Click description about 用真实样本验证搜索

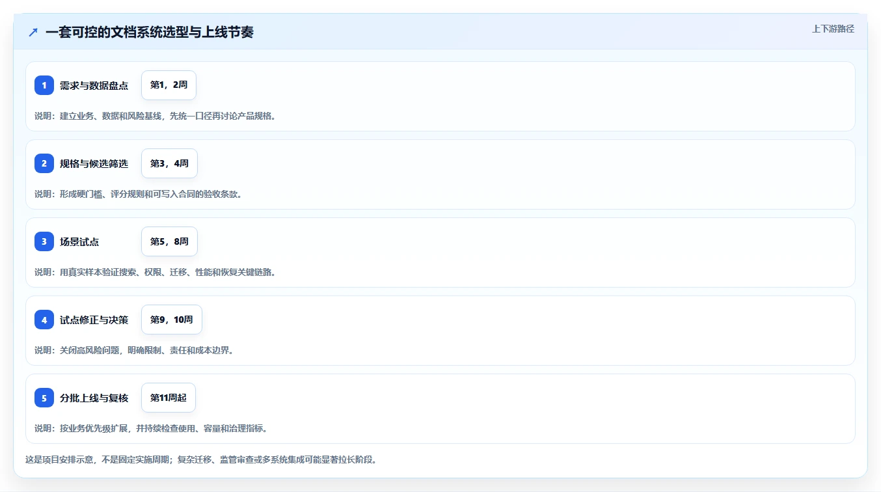[x=155, y=272]
